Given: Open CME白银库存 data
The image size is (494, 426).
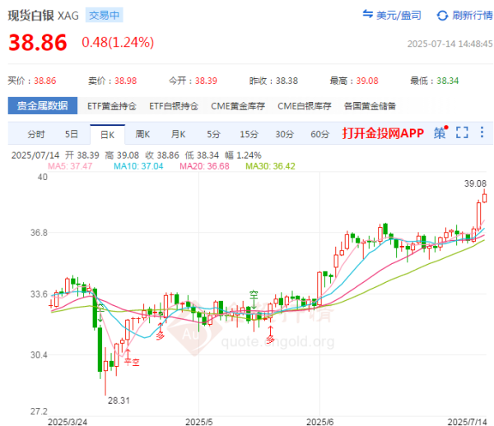Looking at the screenshot, I should pyautogui.click(x=305, y=106).
